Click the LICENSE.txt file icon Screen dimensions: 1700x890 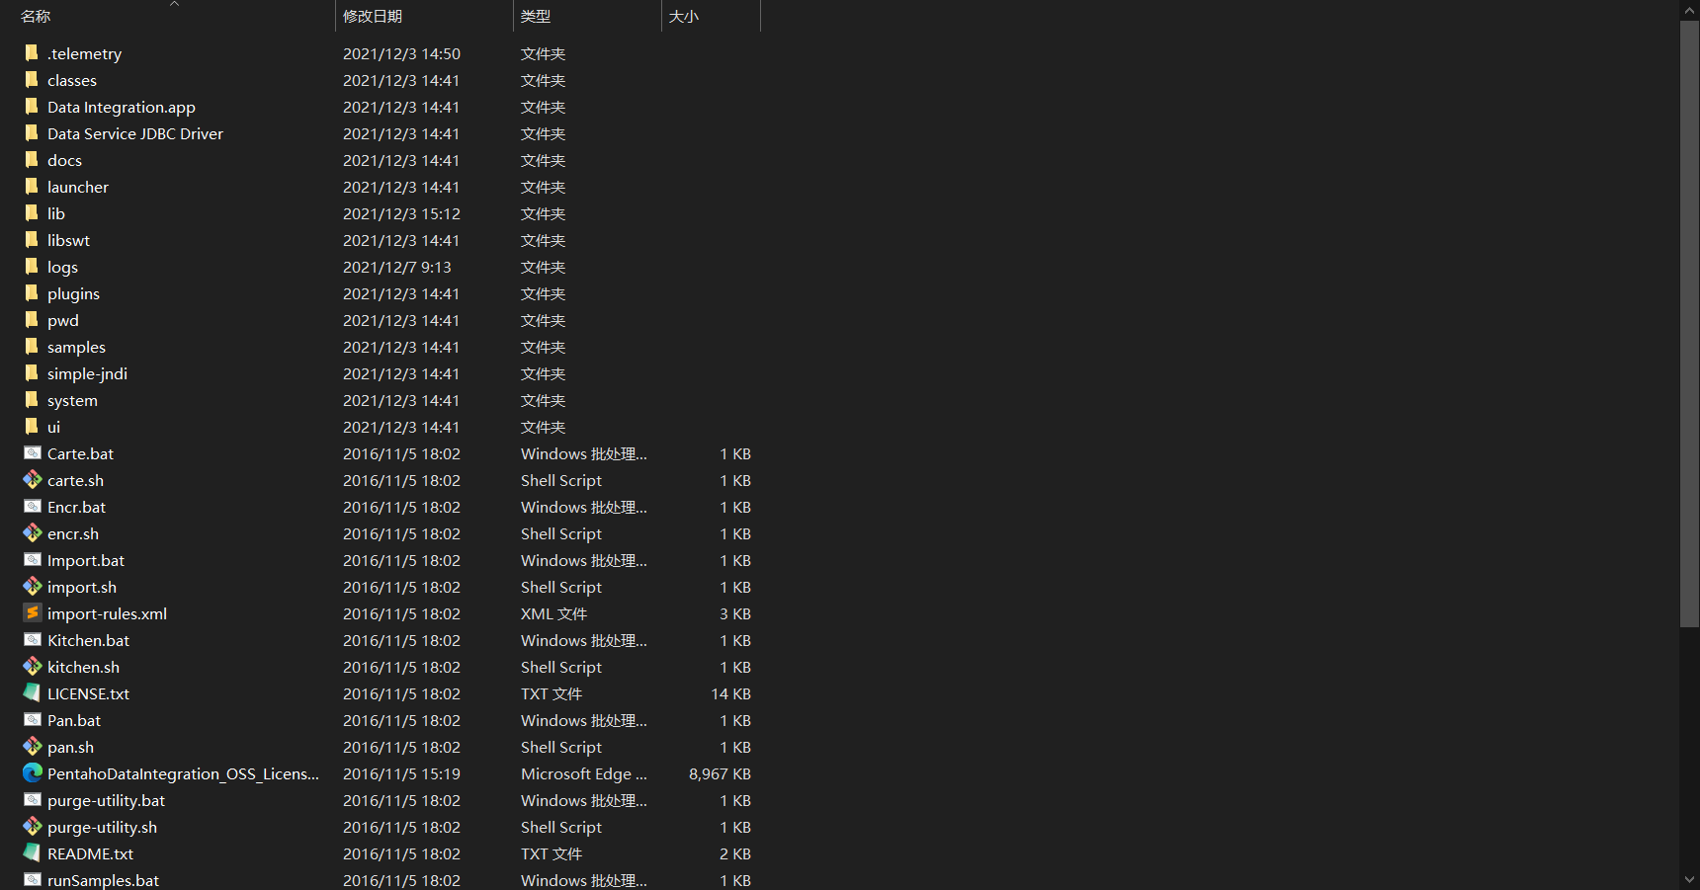(33, 692)
